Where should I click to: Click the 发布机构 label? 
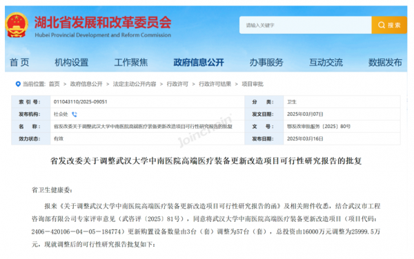[x=29, y=114]
